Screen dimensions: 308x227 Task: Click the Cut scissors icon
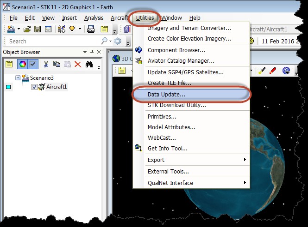[x=46, y=64]
